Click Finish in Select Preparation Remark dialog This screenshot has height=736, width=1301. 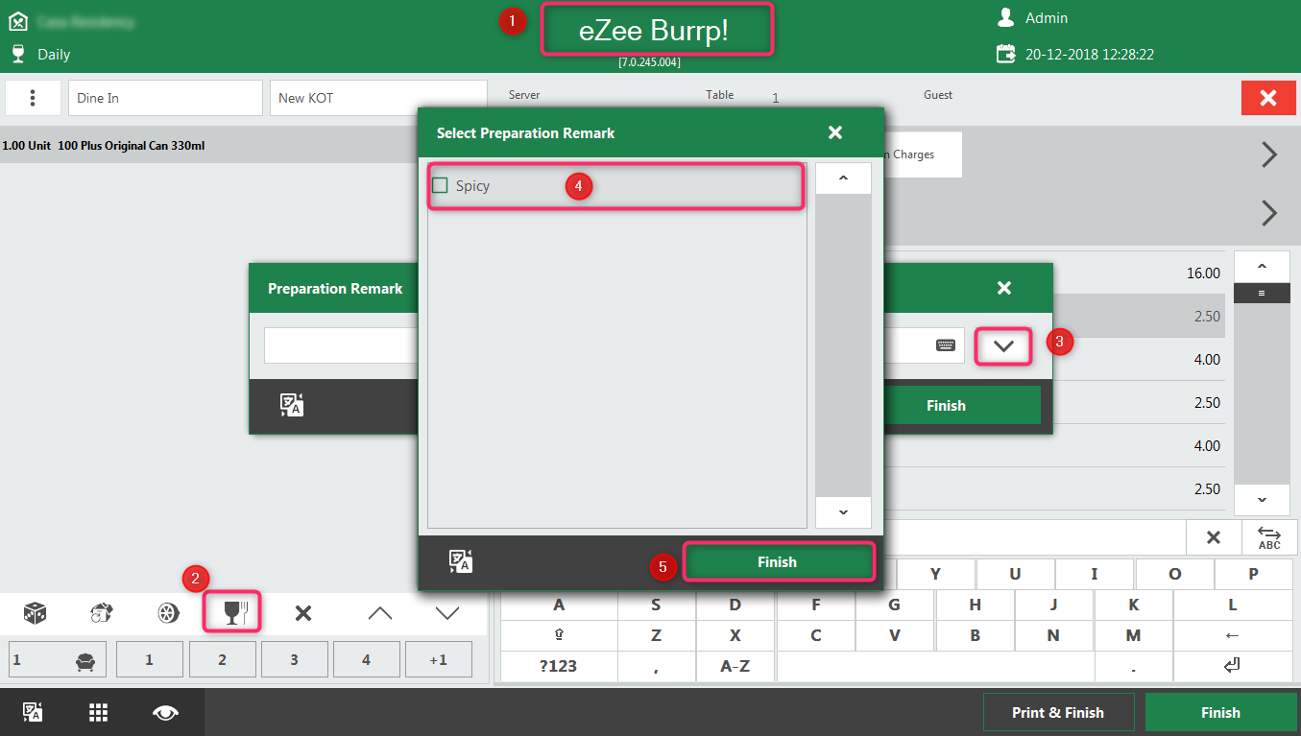pyautogui.click(x=778, y=562)
